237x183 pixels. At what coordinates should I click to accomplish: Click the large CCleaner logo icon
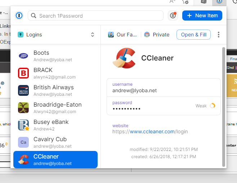point(124,58)
